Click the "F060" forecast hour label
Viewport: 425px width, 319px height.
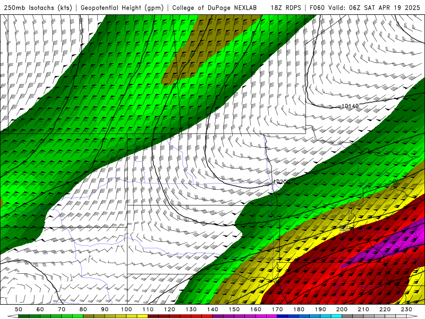coord(317,7)
